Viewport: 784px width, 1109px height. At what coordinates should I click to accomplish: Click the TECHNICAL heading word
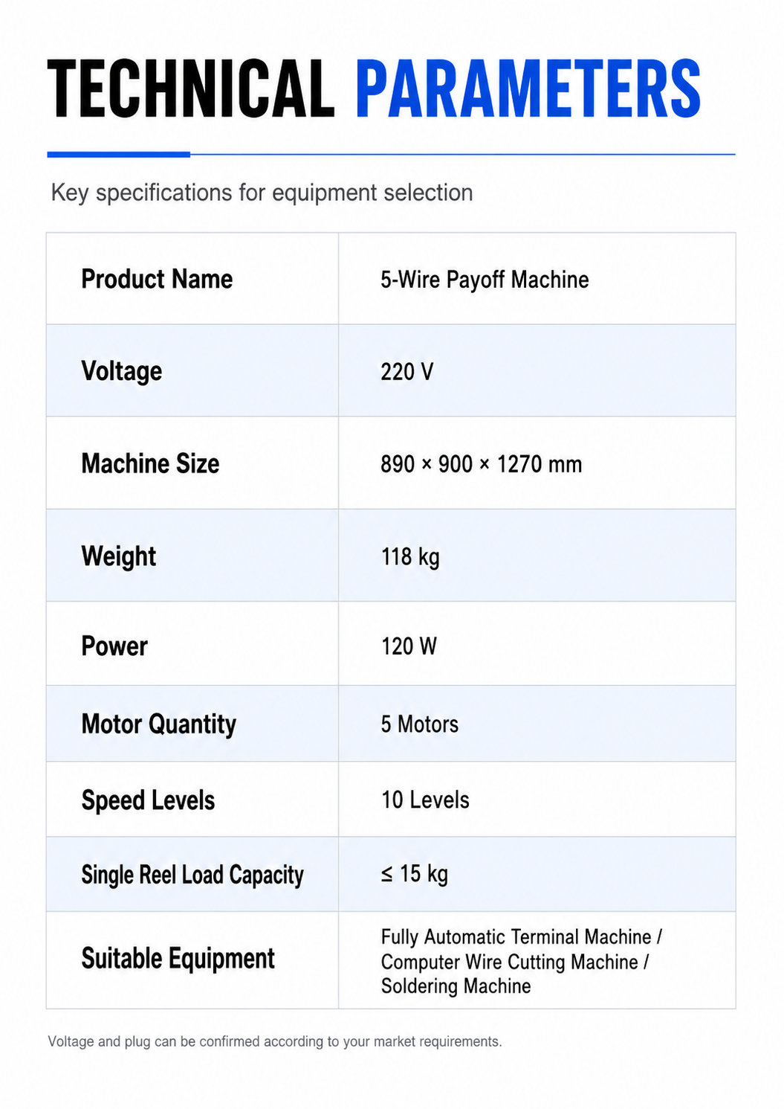(191, 89)
